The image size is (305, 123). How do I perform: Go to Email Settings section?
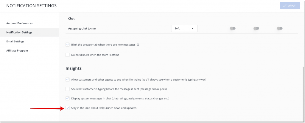click(x=15, y=41)
